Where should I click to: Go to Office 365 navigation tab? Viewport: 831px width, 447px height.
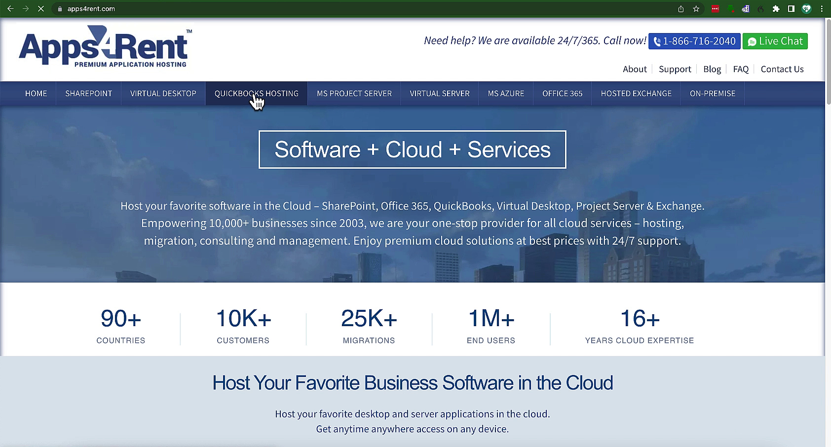[562, 93]
